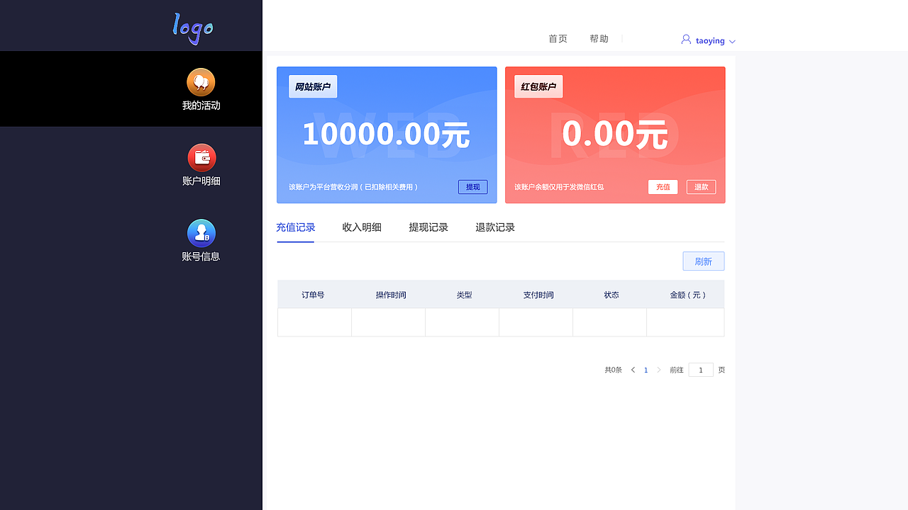This screenshot has height=510, width=908.
Task: Select page 1 in the pagination
Action: [646, 369]
